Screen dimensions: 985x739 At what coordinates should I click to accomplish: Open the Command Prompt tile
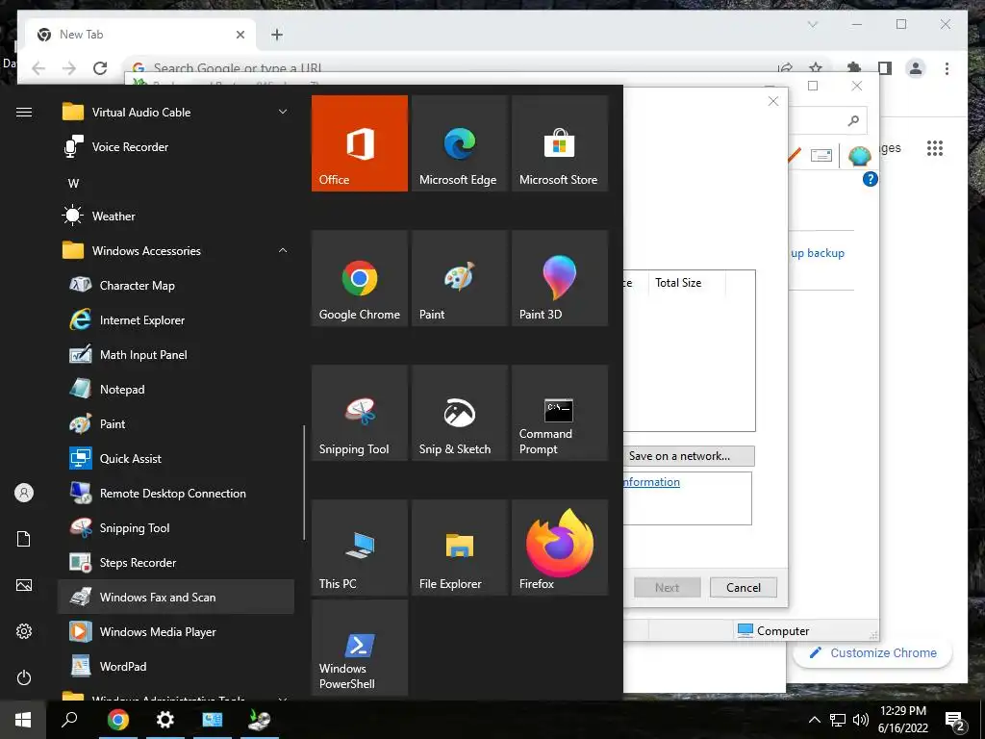coord(560,413)
